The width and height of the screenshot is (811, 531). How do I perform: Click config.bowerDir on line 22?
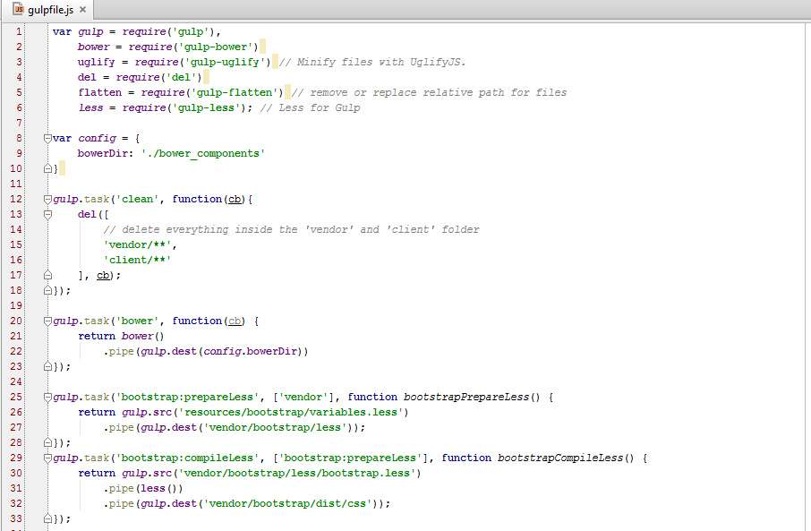tap(252, 351)
